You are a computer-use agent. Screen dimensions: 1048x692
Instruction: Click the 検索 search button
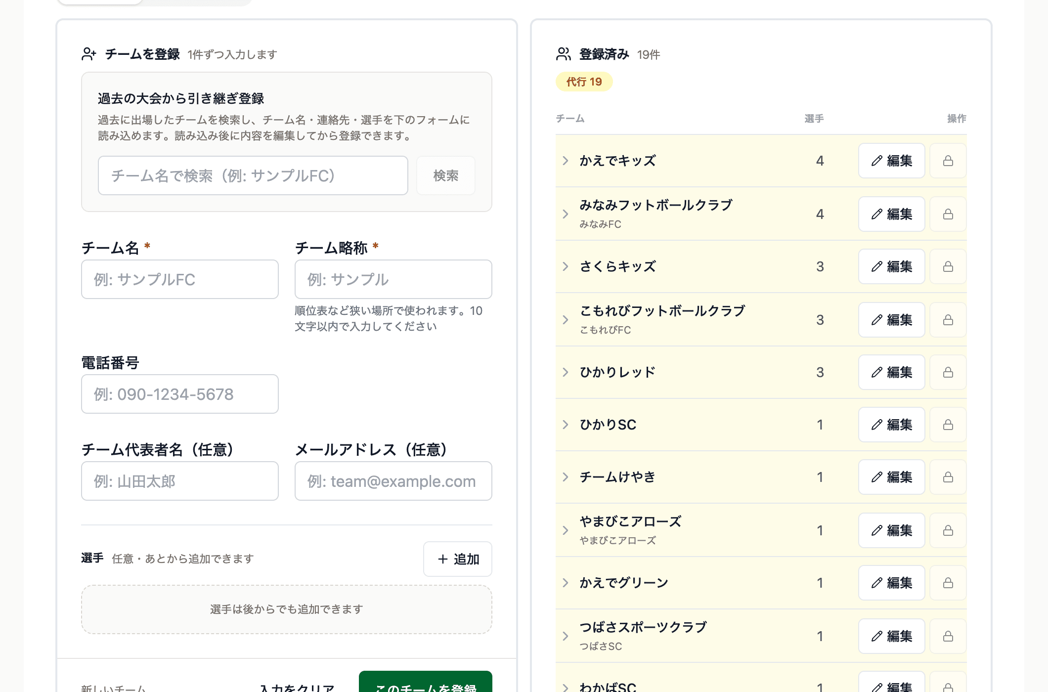click(x=445, y=175)
